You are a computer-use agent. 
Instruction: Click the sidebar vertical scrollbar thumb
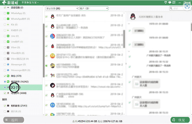(44, 51)
